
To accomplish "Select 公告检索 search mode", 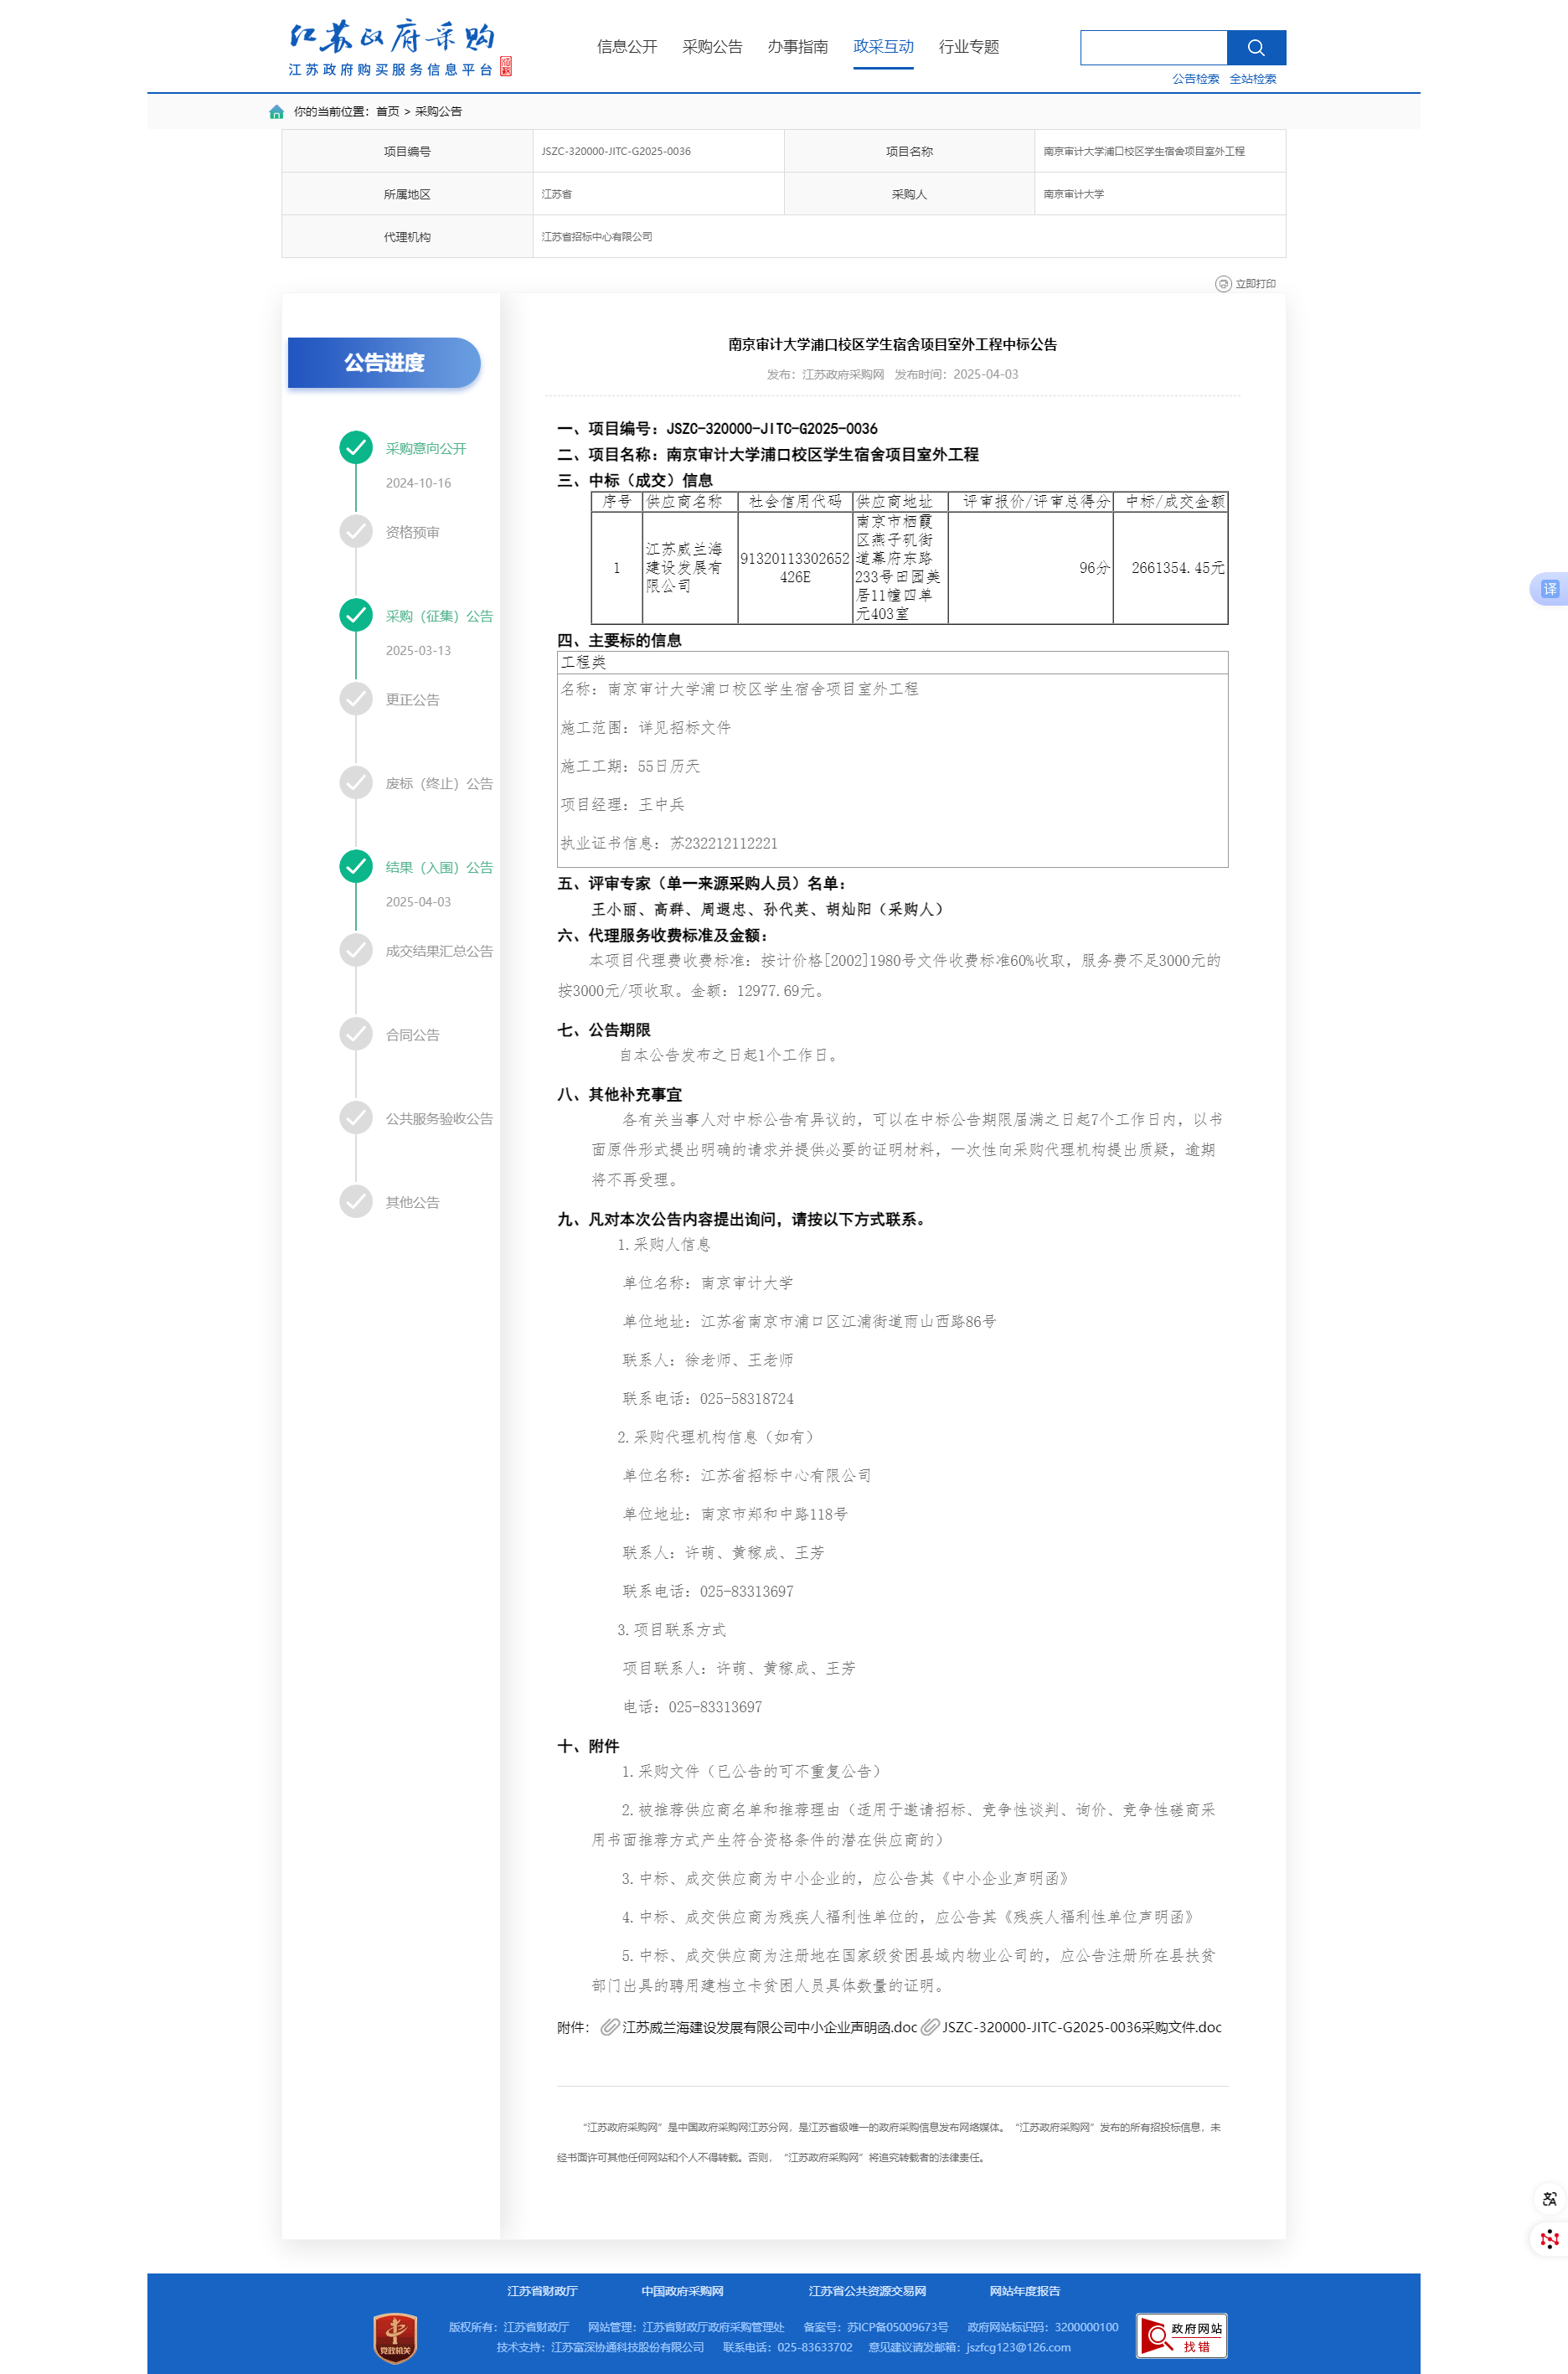I will pos(1195,79).
